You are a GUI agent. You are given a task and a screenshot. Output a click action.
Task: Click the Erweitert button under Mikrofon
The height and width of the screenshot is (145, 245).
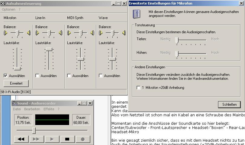16,83
